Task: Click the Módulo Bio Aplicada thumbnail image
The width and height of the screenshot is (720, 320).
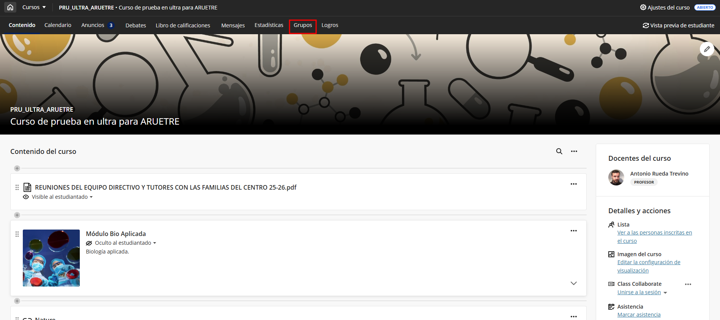Action: [x=51, y=258]
